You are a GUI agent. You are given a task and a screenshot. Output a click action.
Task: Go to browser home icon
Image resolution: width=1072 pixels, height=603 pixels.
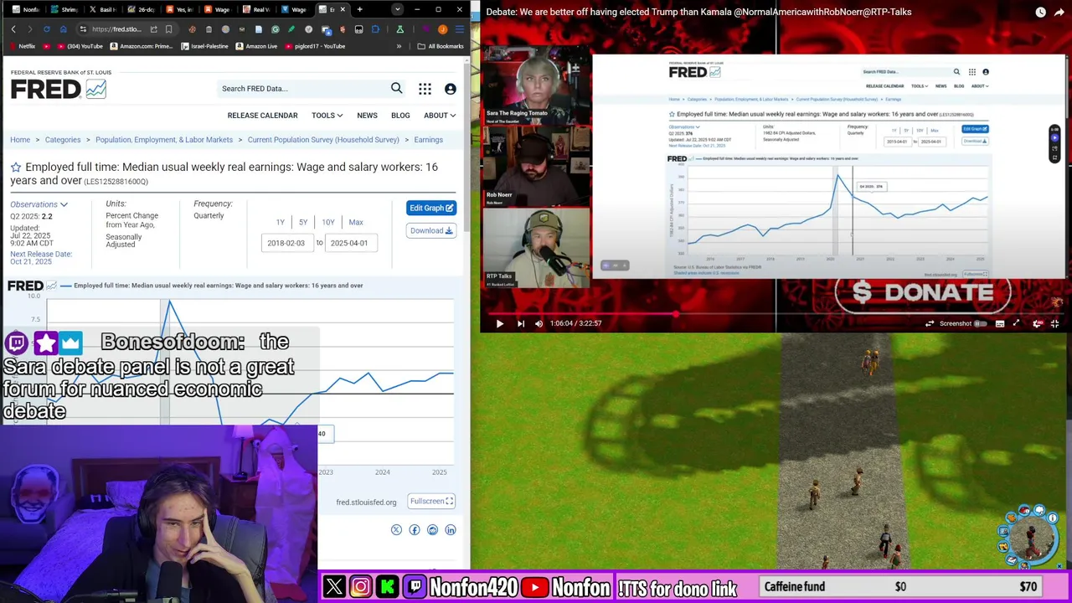[x=63, y=29]
